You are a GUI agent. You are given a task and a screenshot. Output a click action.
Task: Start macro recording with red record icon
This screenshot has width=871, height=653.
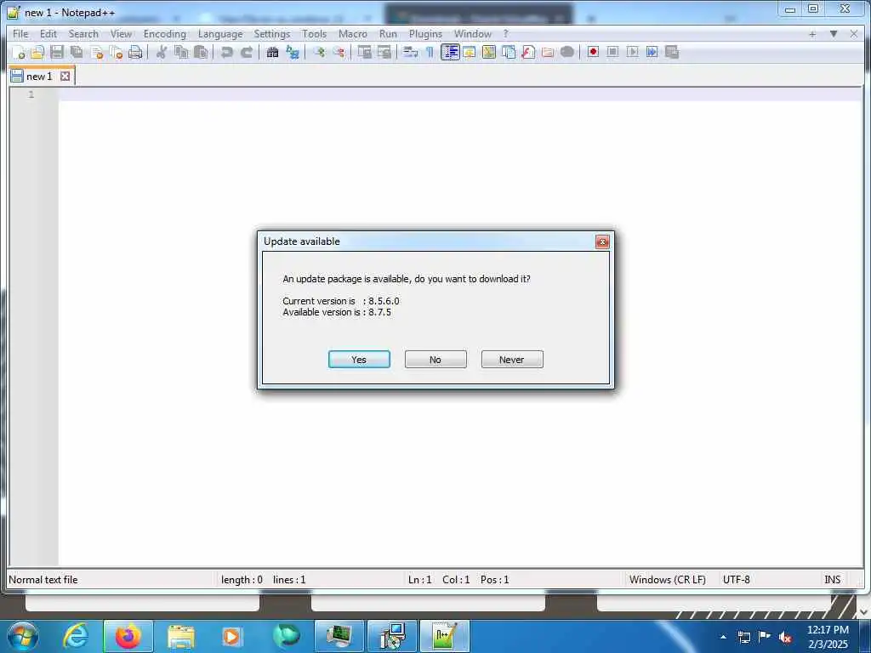(593, 52)
